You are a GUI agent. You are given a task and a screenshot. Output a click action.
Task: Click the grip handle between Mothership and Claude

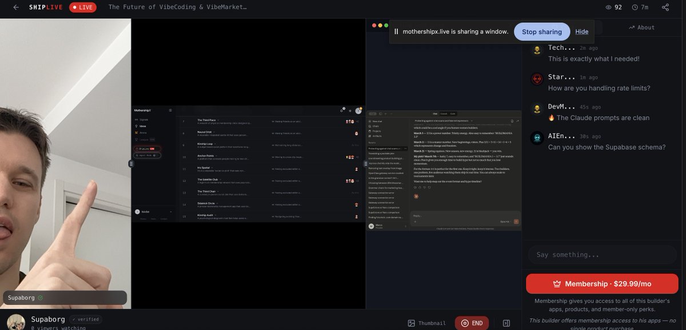point(366,164)
